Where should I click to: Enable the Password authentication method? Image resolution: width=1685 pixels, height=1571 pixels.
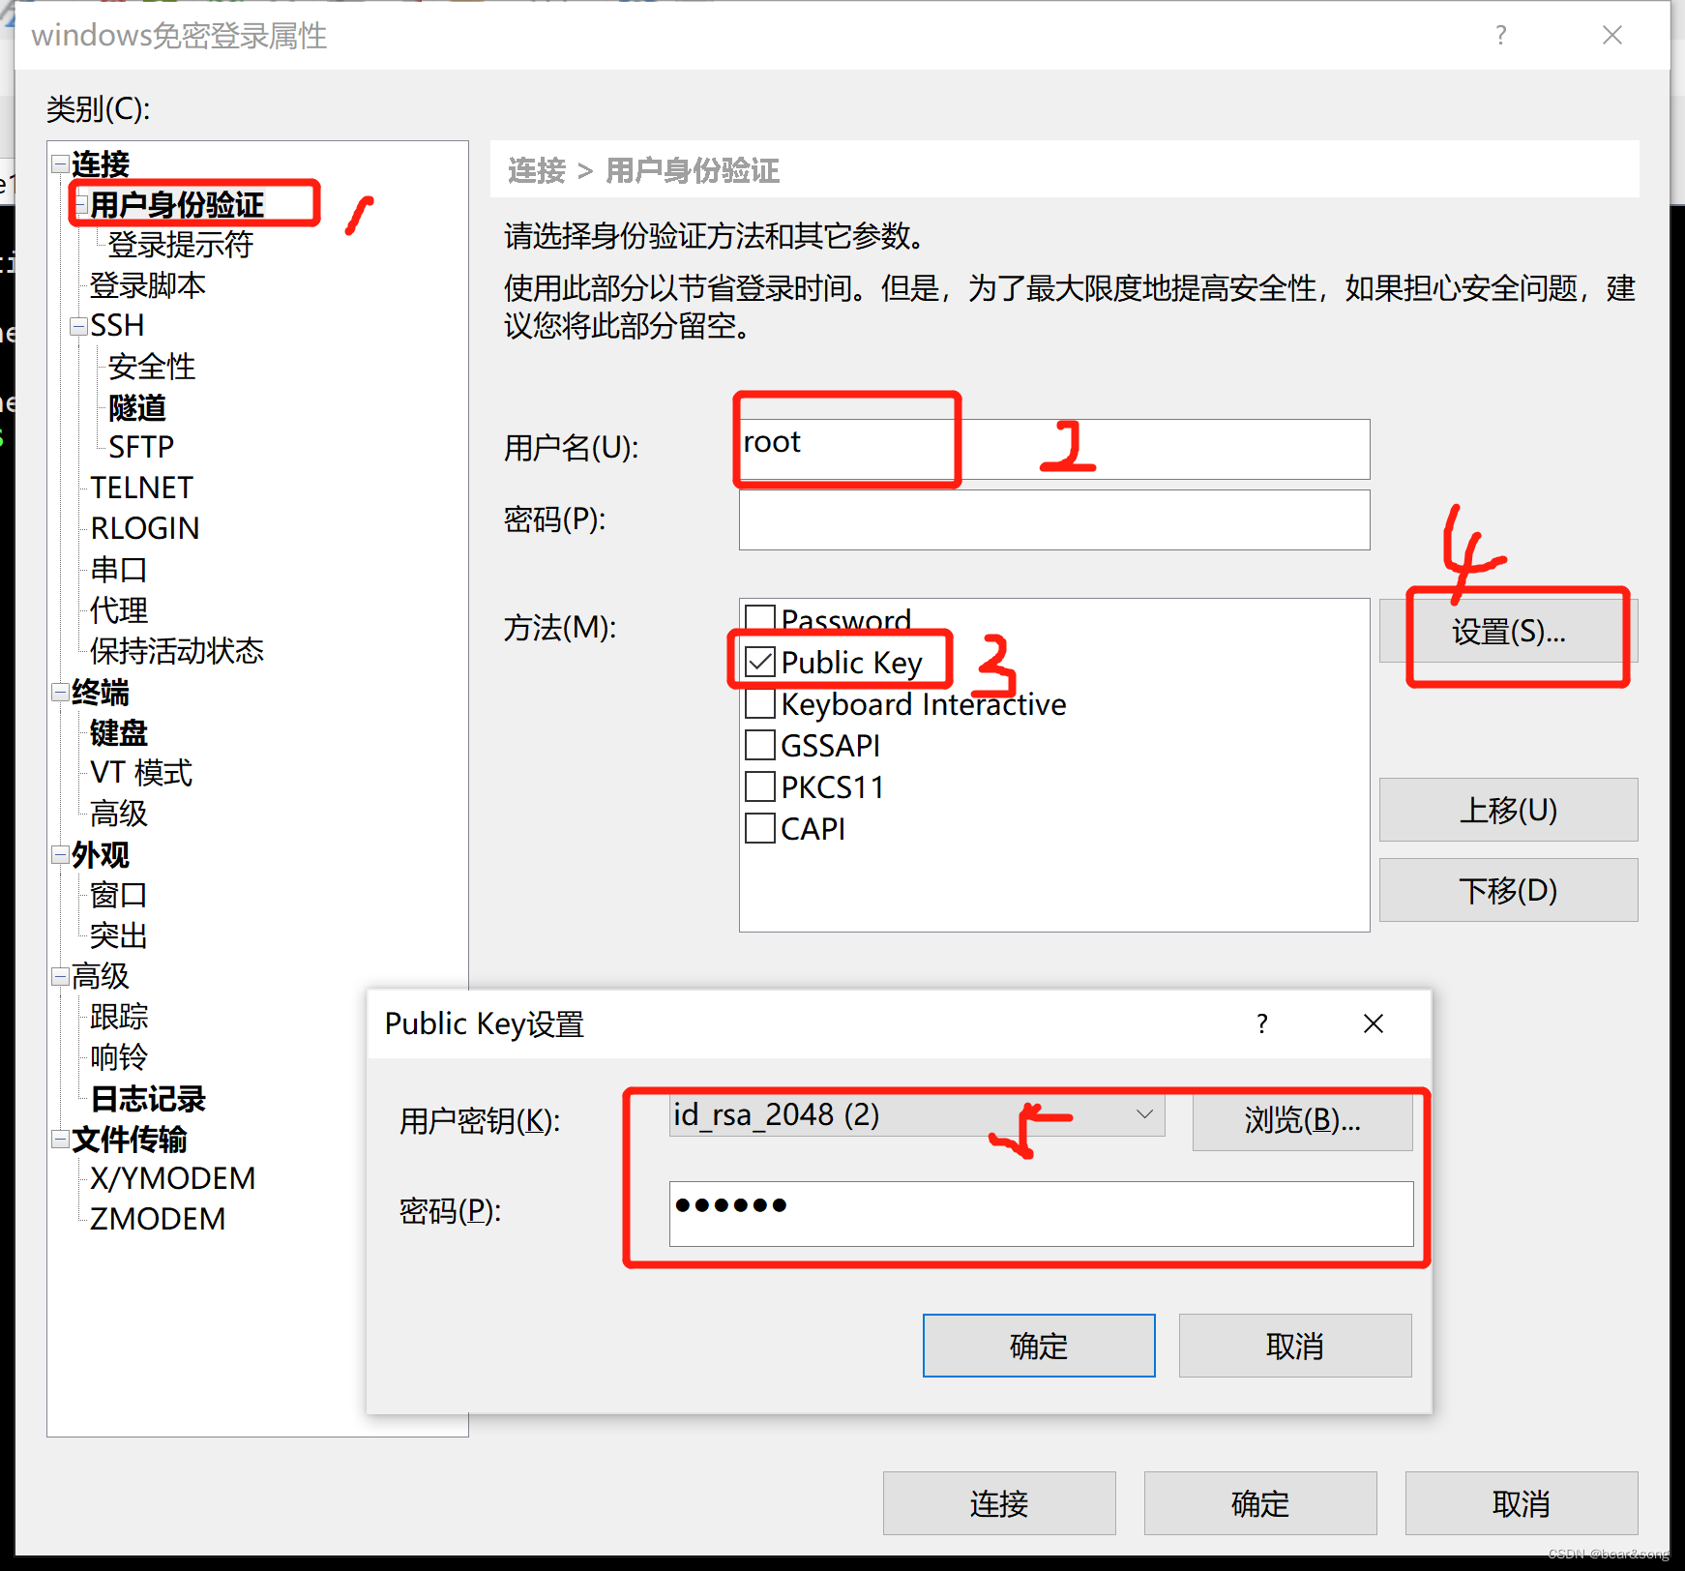click(760, 617)
